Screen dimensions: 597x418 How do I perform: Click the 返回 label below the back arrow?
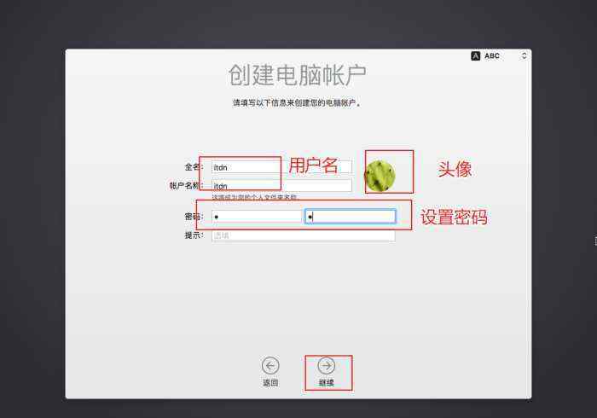coord(270,383)
